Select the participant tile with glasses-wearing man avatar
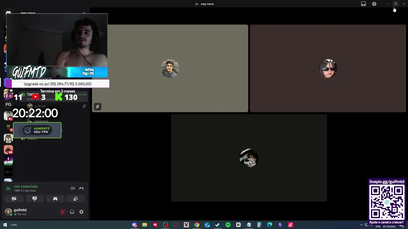408x229 pixels. (170, 68)
